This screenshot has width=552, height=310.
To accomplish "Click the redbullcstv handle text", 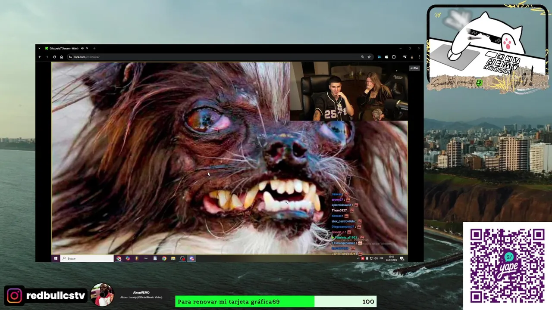I will pos(56,296).
